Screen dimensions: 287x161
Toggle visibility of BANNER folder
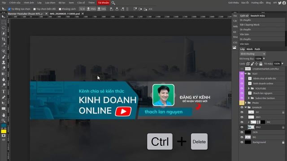[x=242, y=107]
